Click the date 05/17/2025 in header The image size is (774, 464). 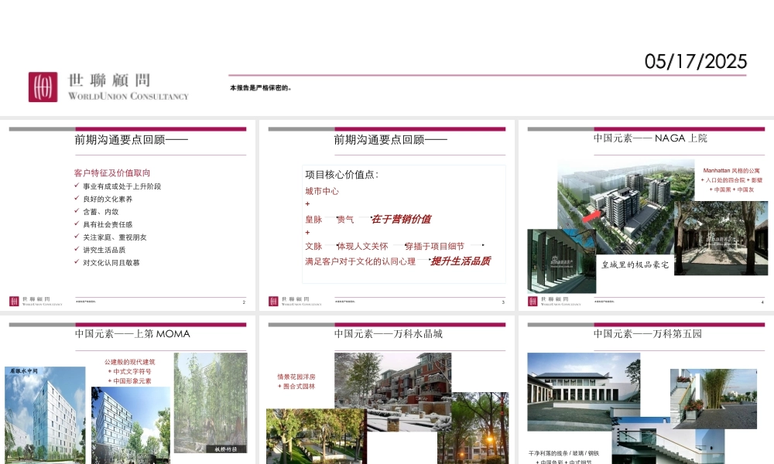pos(696,62)
